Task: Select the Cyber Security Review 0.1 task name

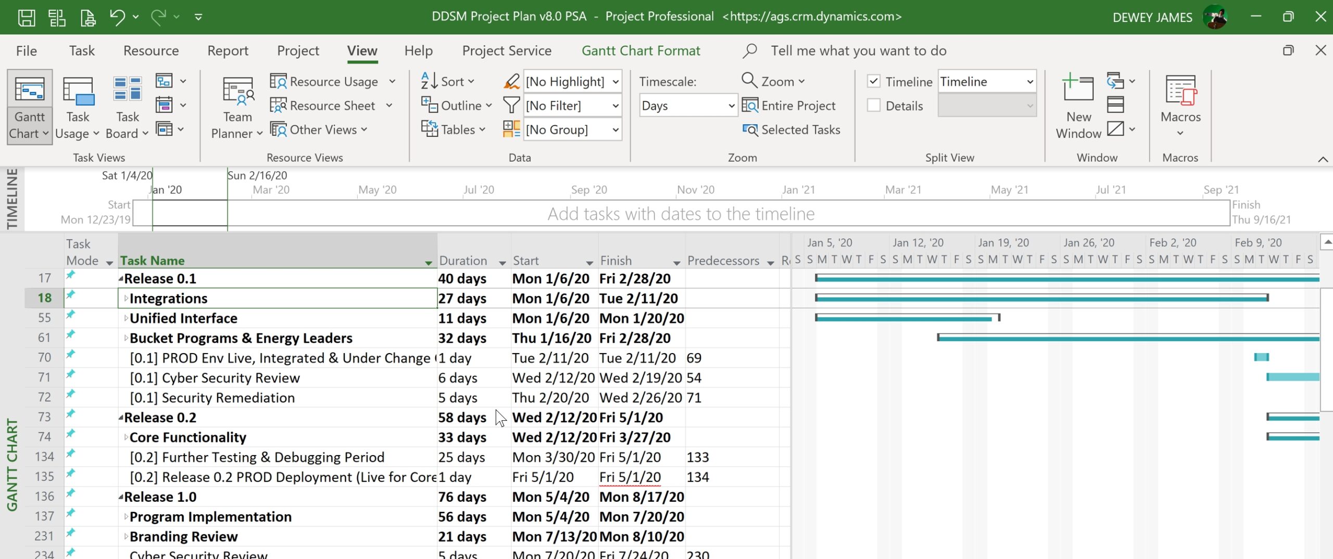Action: tap(215, 378)
